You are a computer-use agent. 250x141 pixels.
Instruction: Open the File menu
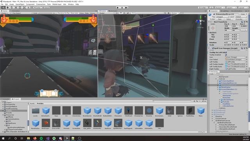[2, 4]
